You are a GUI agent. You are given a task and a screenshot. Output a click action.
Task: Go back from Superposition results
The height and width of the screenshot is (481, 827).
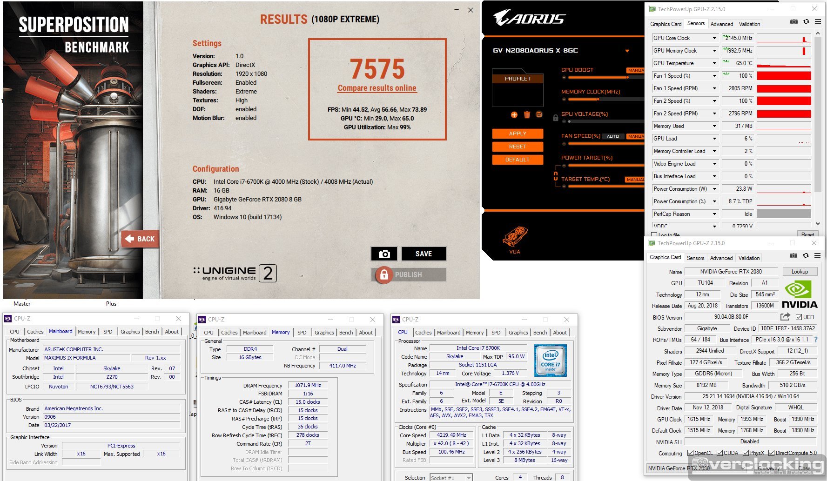coord(141,239)
